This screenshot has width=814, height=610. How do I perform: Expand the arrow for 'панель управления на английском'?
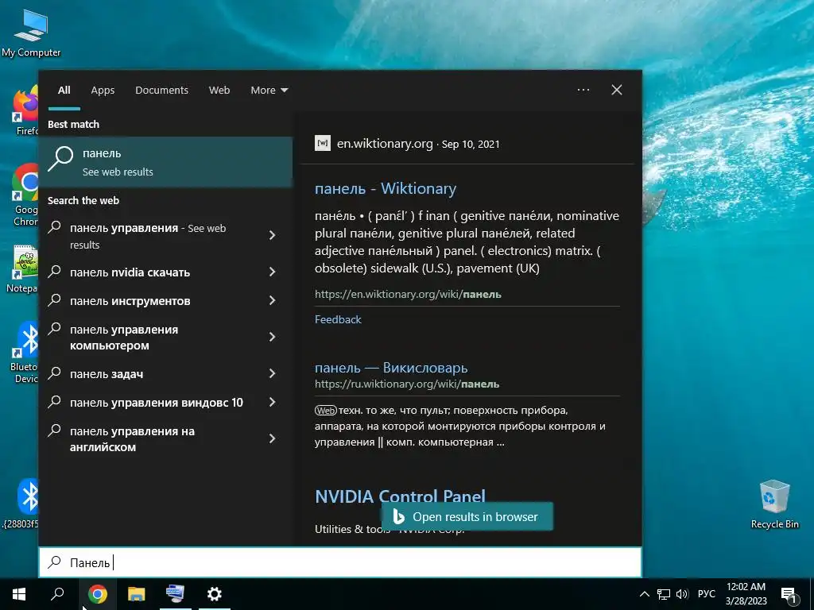(x=273, y=438)
